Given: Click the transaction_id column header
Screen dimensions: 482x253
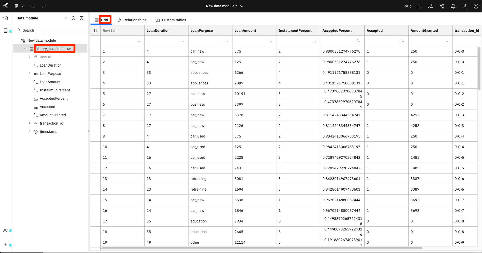Looking at the screenshot, I should pos(467,31).
